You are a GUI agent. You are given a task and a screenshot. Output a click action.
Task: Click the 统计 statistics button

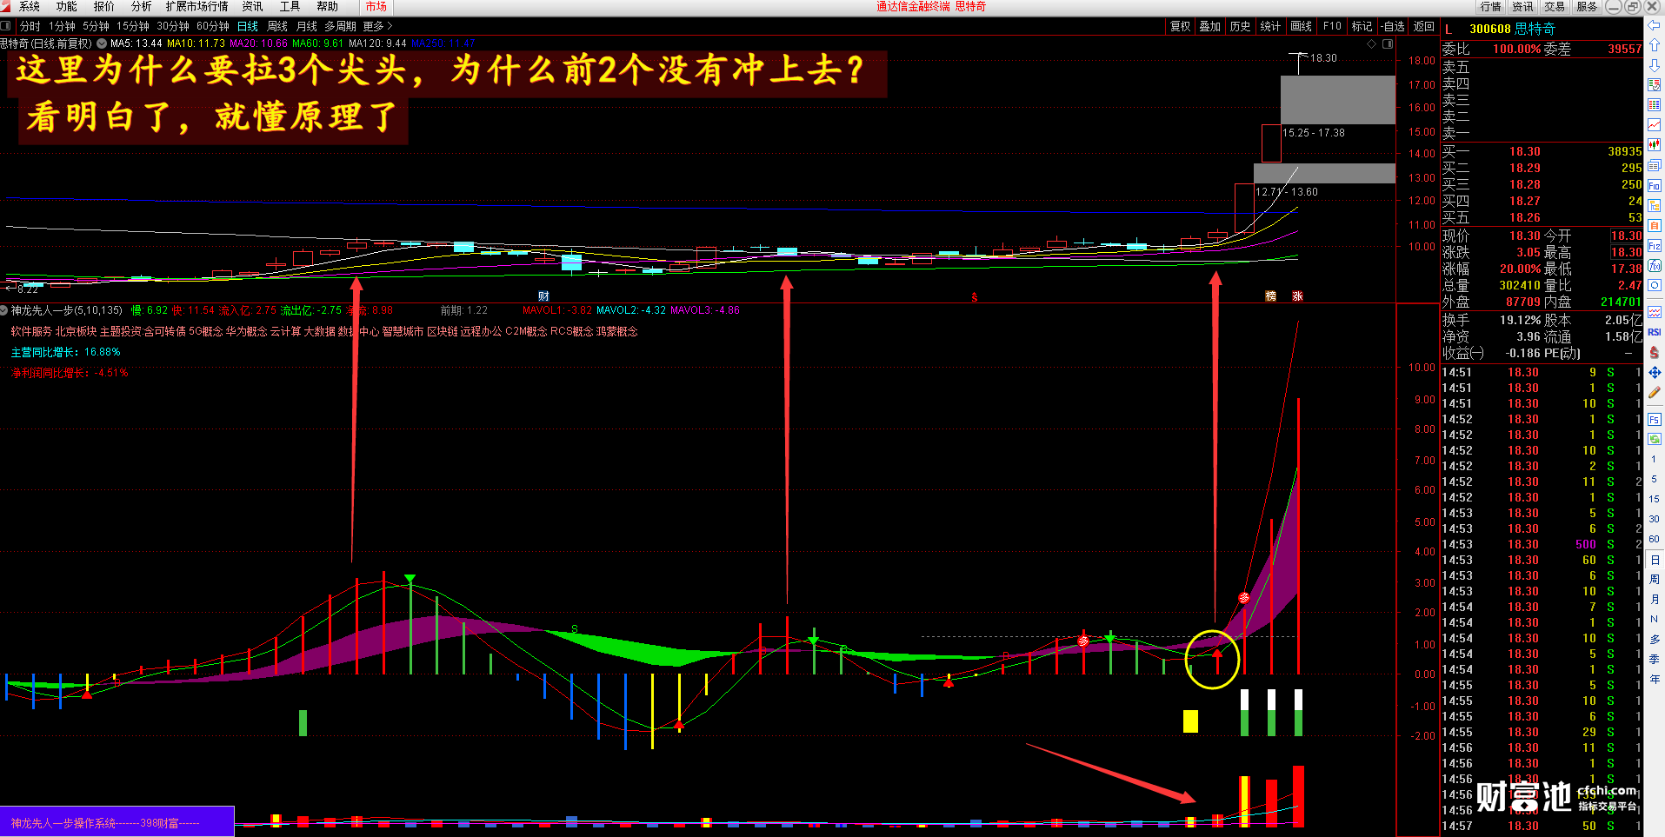(x=1270, y=26)
